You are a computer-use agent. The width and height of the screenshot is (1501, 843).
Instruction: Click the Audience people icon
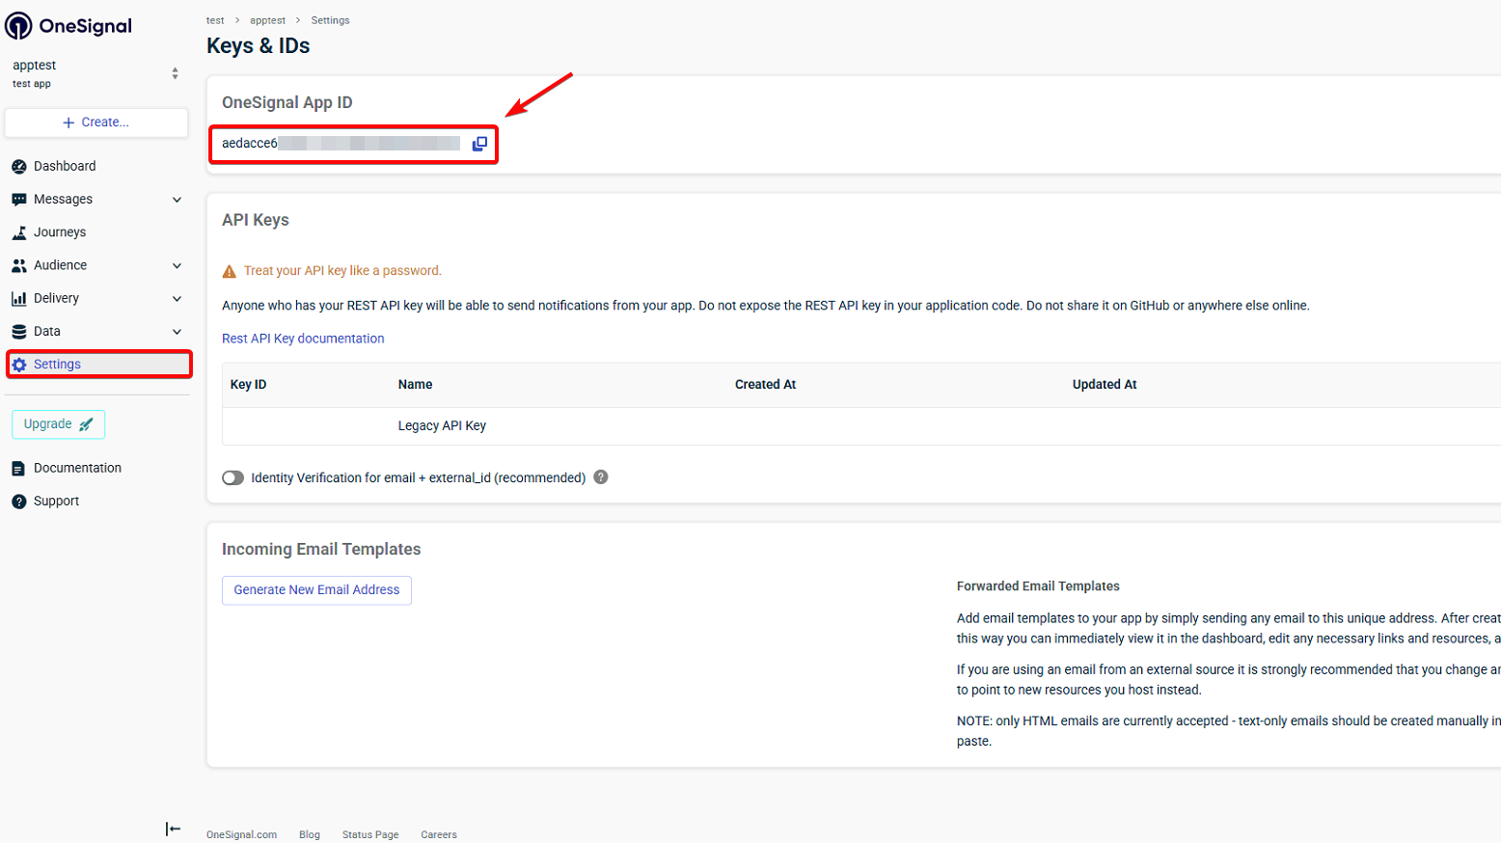click(19, 265)
